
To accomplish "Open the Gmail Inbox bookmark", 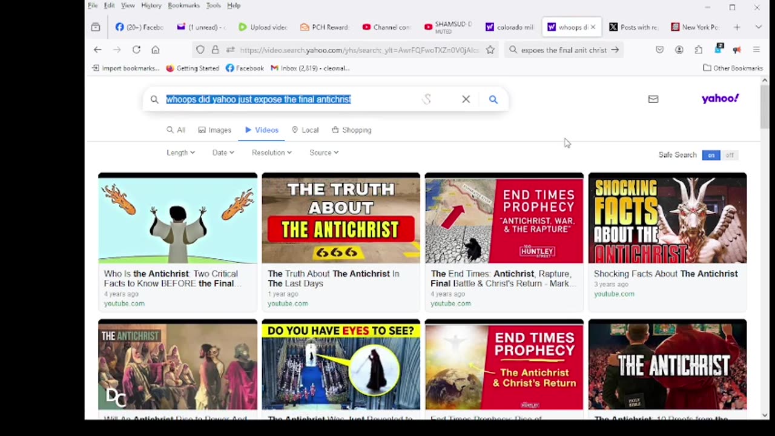I will click(310, 68).
